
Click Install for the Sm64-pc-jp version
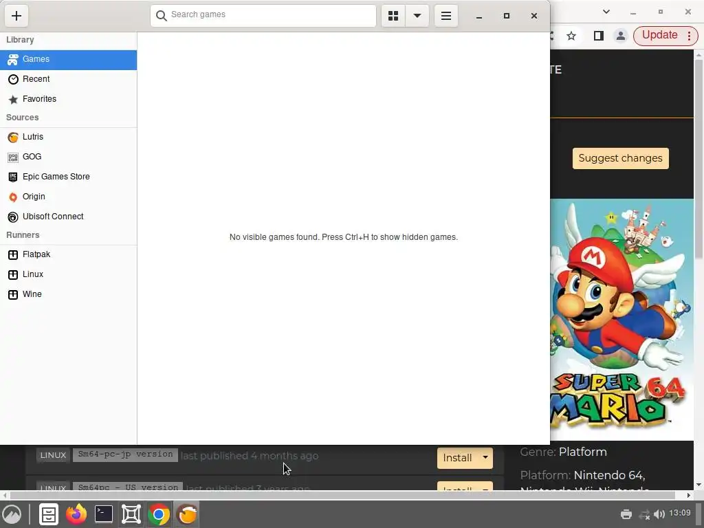tap(457, 458)
